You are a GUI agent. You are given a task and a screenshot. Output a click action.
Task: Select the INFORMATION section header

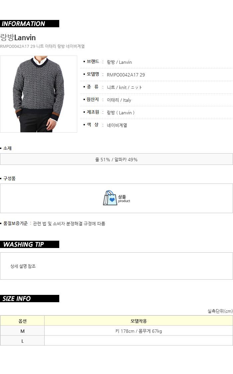30,24
